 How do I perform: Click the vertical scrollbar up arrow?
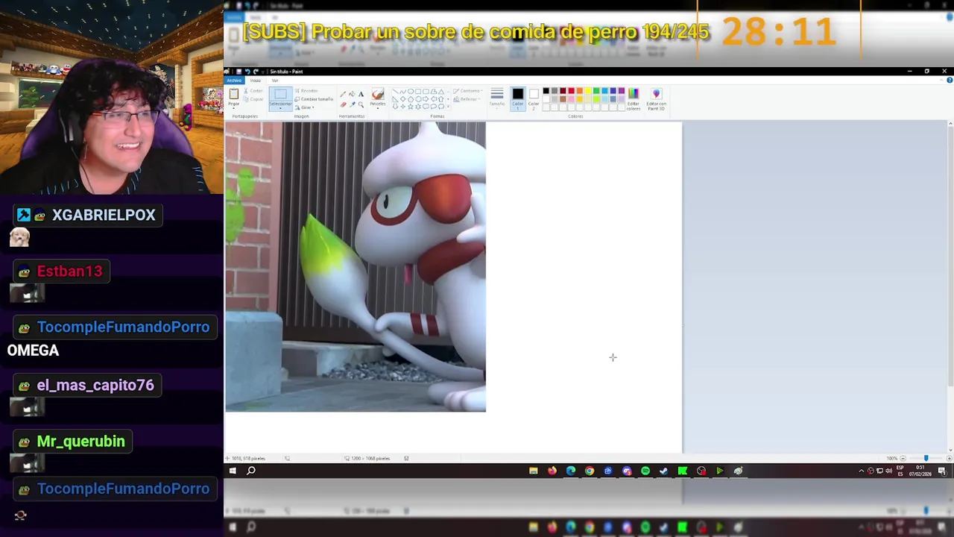pyautogui.click(x=950, y=124)
